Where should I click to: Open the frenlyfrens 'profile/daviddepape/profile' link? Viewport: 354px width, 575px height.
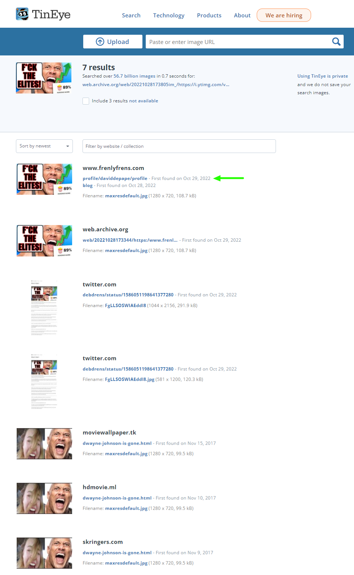coord(115,178)
